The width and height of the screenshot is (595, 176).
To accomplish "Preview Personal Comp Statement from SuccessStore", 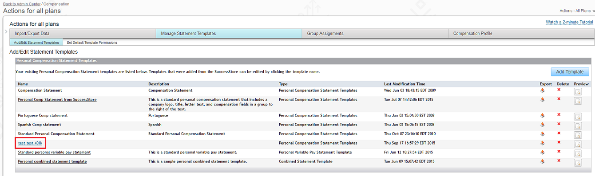I will [578, 101].
